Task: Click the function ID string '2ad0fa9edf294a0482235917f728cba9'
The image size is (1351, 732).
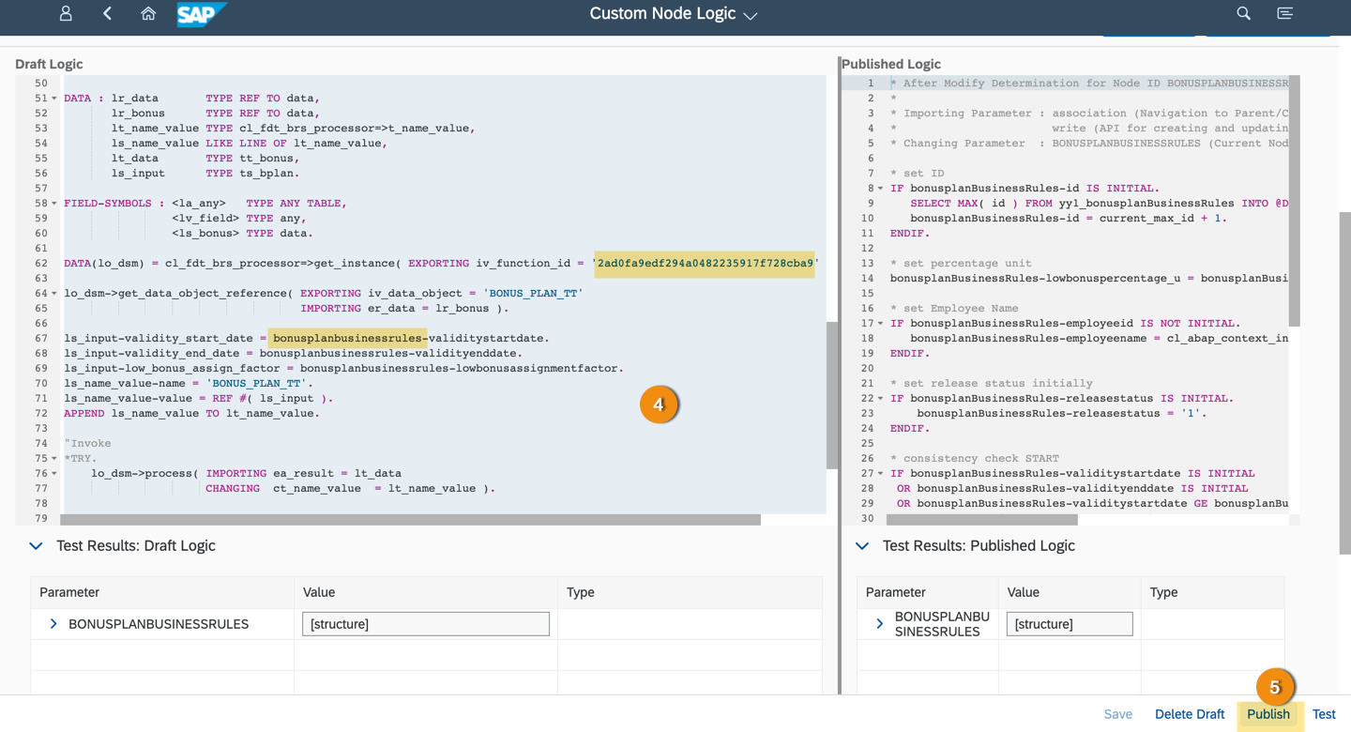Action: [706, 264]
